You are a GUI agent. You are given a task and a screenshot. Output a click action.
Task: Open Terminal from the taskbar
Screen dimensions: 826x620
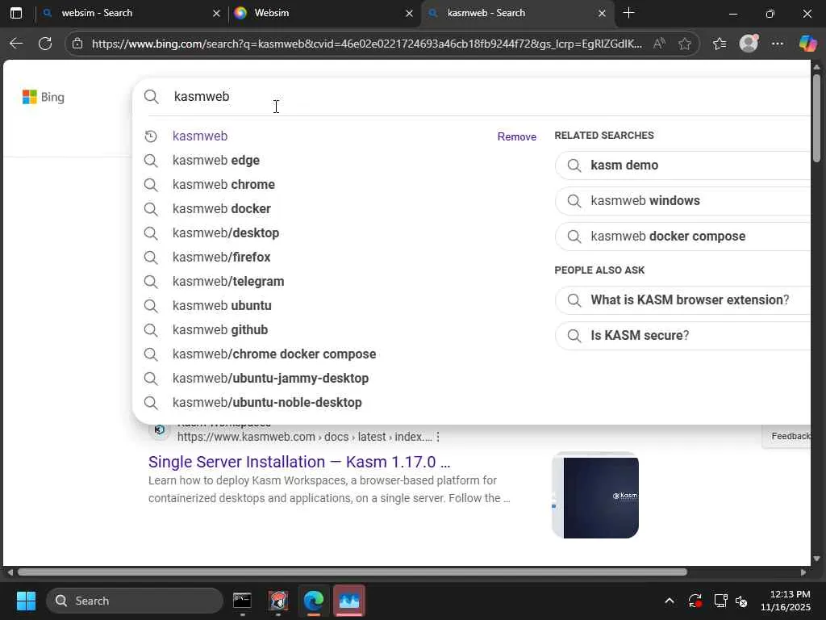[242, 601]
